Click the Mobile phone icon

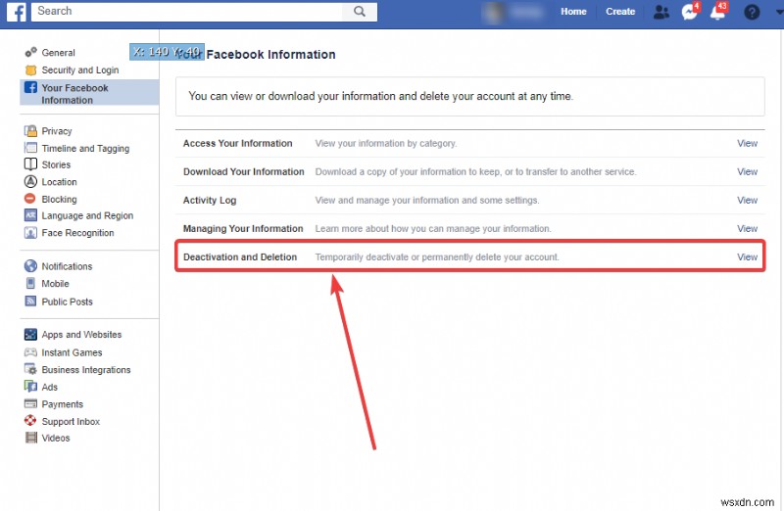tap(30, 283)
